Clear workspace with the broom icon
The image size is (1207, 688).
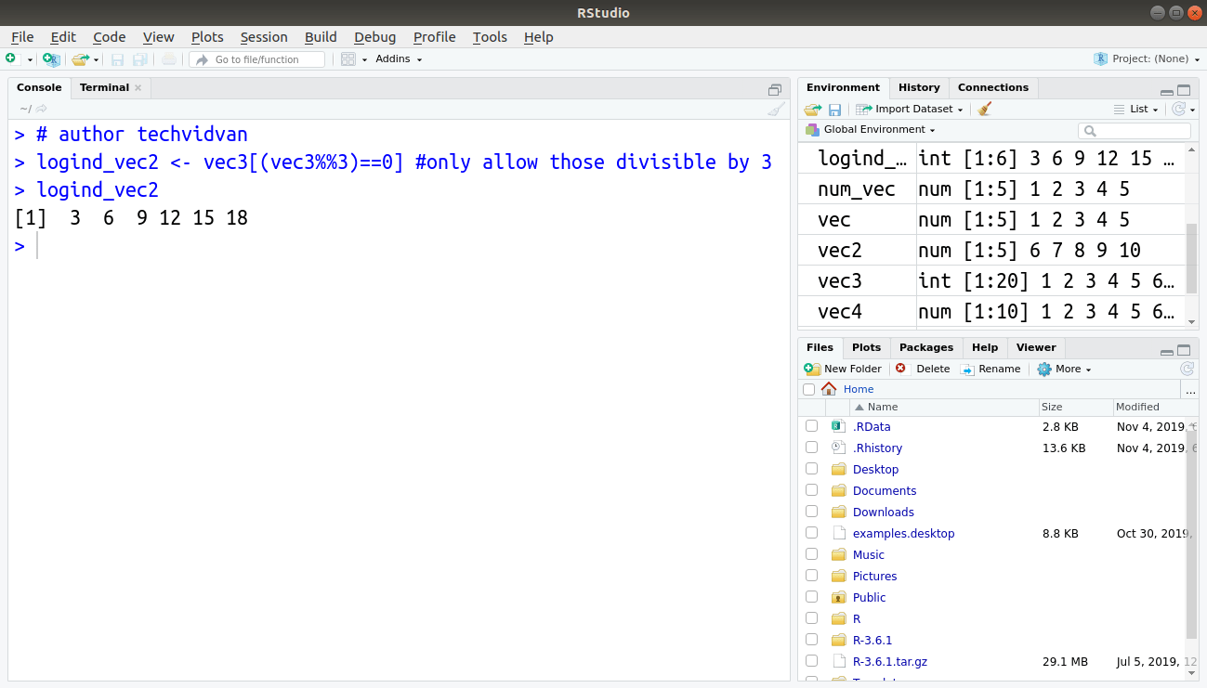(984, 109)
